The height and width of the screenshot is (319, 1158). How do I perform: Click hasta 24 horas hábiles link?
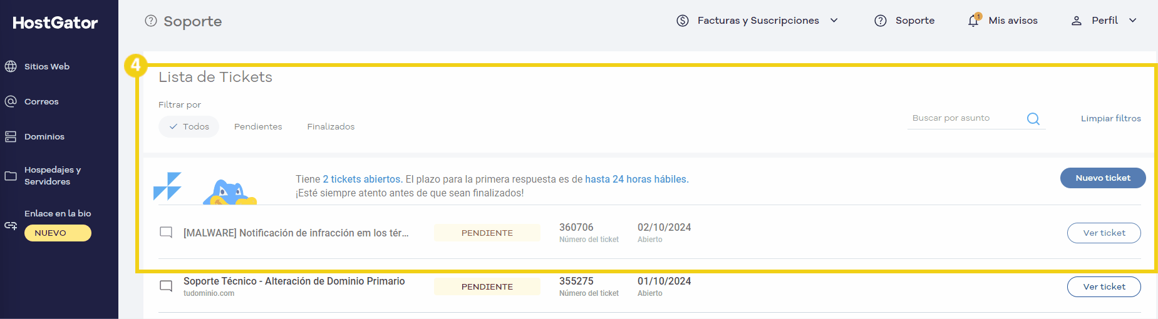(x=636, y=179)
